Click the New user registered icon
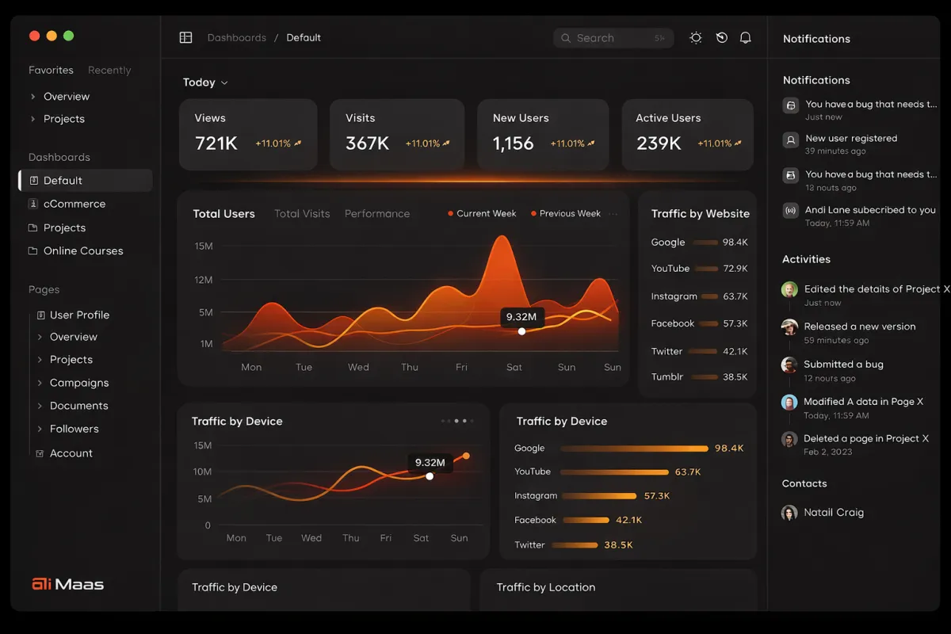 (x=790, y=140)
